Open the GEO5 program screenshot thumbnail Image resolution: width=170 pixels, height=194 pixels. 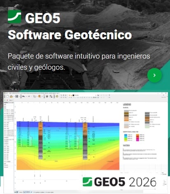click(x=85, y=143)
